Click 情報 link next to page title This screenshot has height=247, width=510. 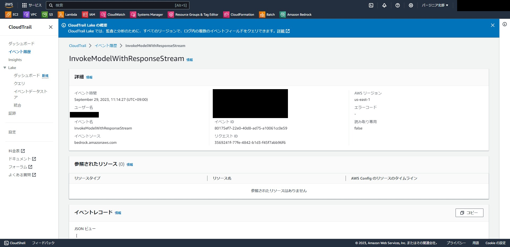[x=190, y=60]
